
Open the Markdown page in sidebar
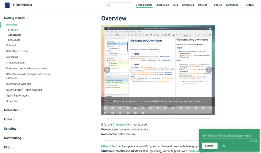pos(12,57)
